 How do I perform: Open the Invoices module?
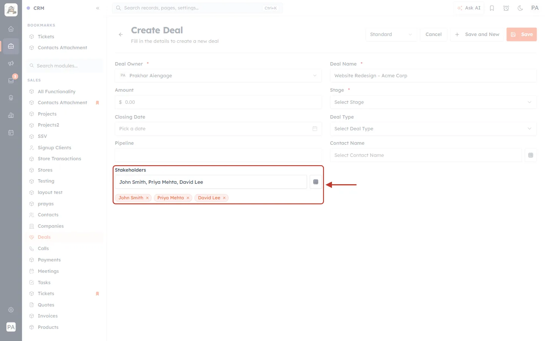pos(48,316)
